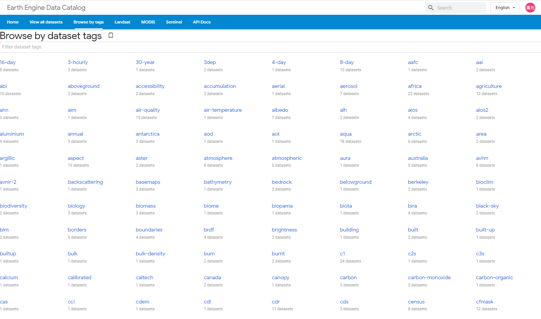Open the census tag
The width and height of the screenshot is (541, 319).
(x=416, y=302)
